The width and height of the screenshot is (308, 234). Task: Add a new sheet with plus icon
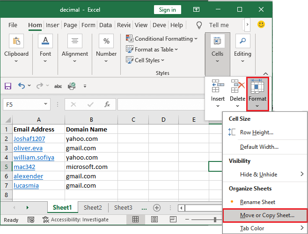pos(157,208)
